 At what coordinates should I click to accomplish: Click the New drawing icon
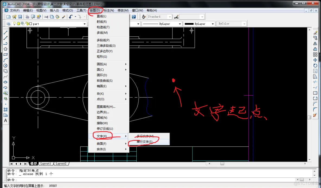pos(8,17)
